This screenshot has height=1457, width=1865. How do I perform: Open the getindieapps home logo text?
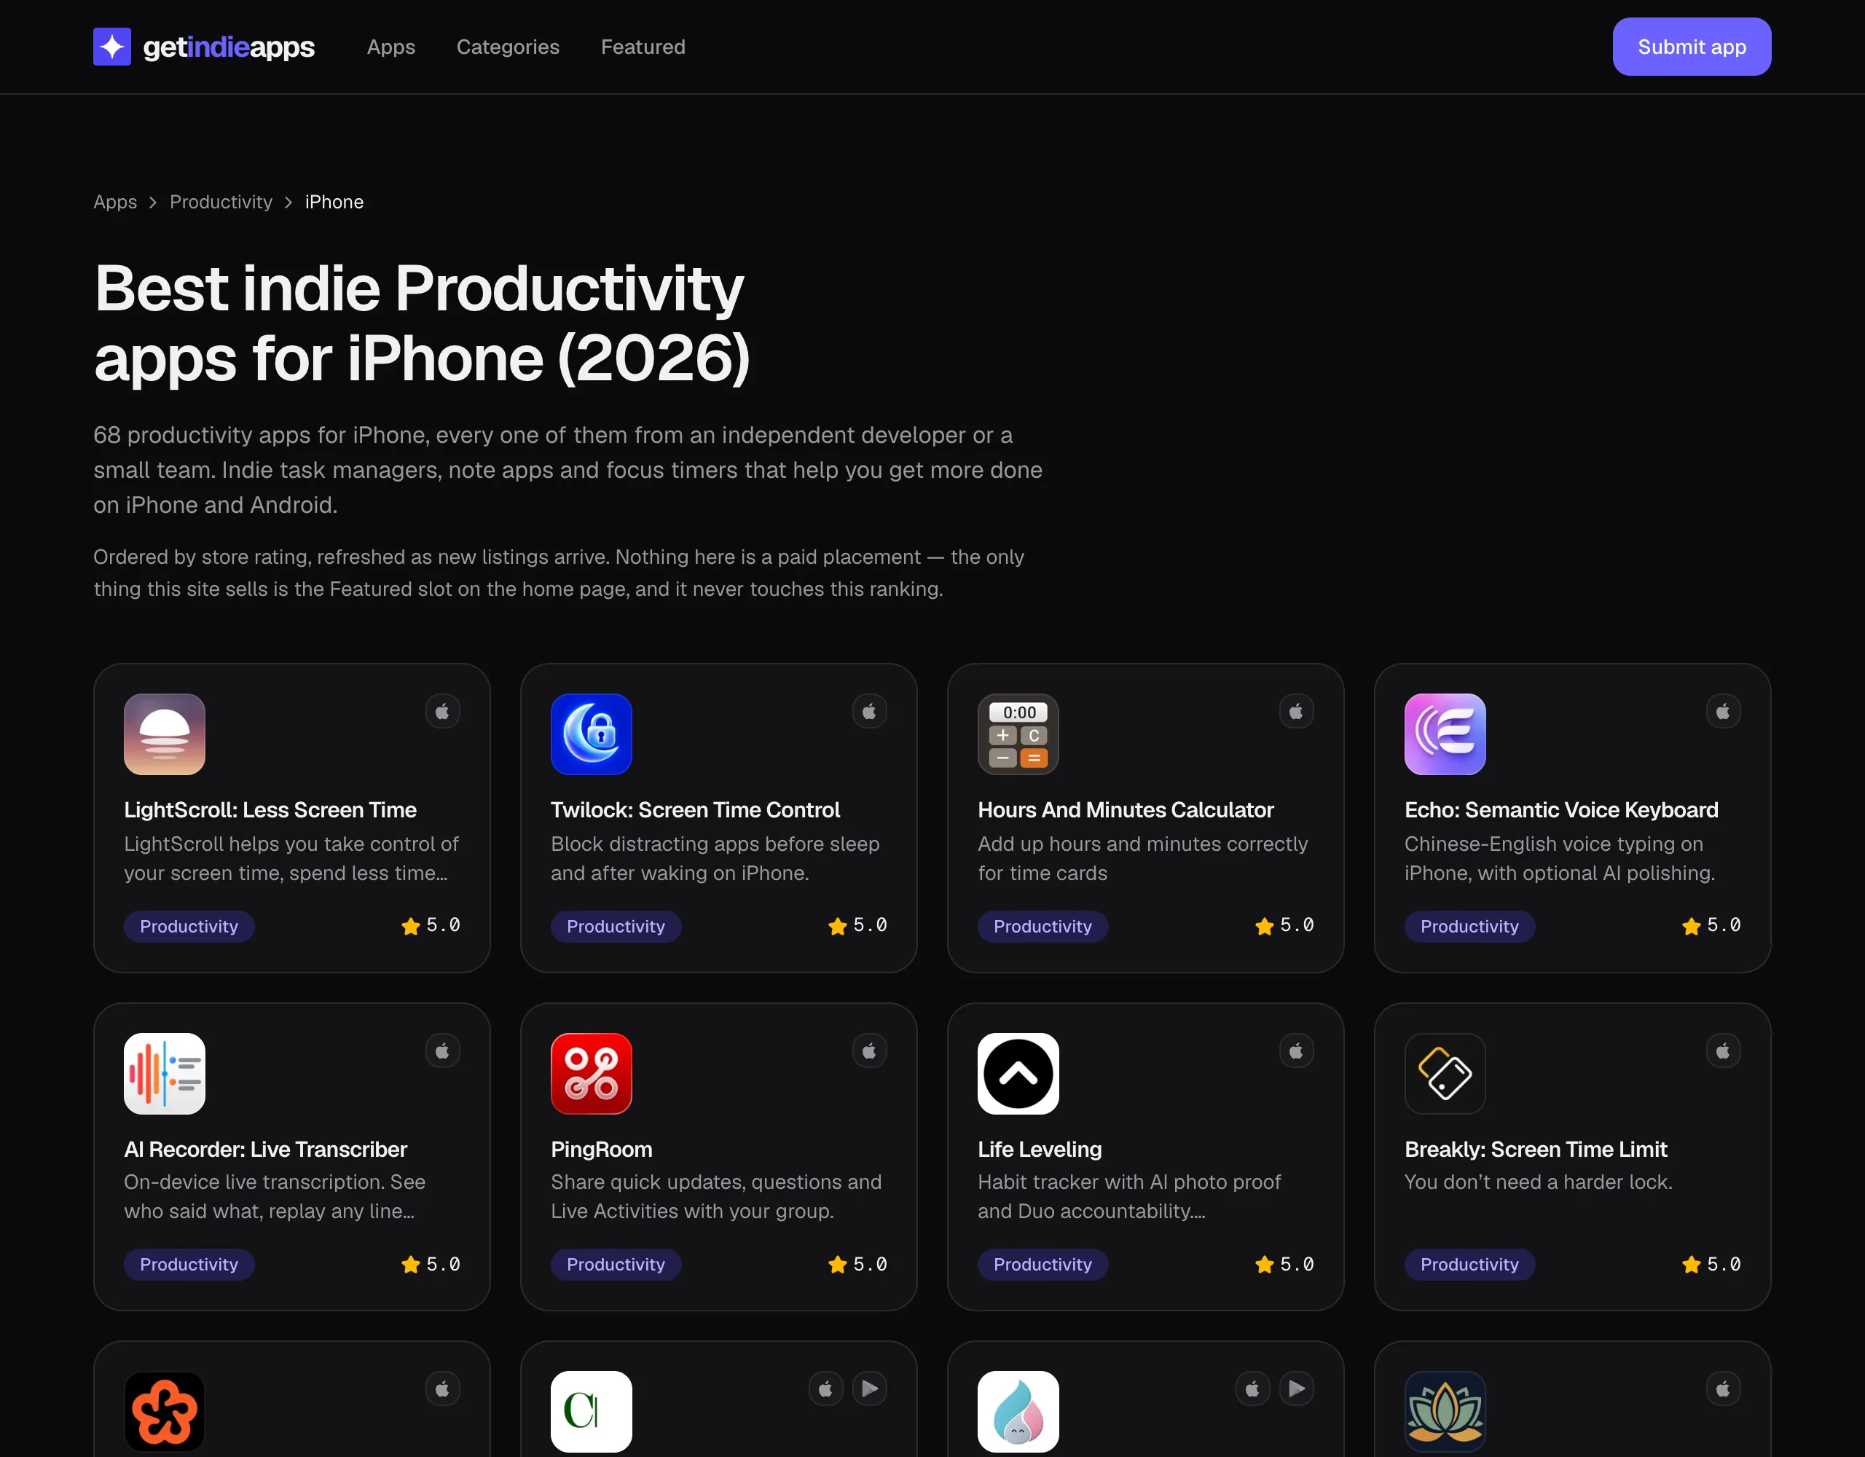pos(229,47)
